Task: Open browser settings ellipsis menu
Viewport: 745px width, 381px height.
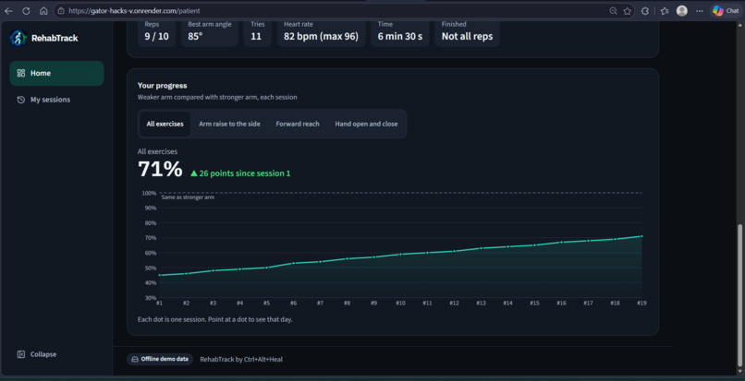Action: [700, 11]
